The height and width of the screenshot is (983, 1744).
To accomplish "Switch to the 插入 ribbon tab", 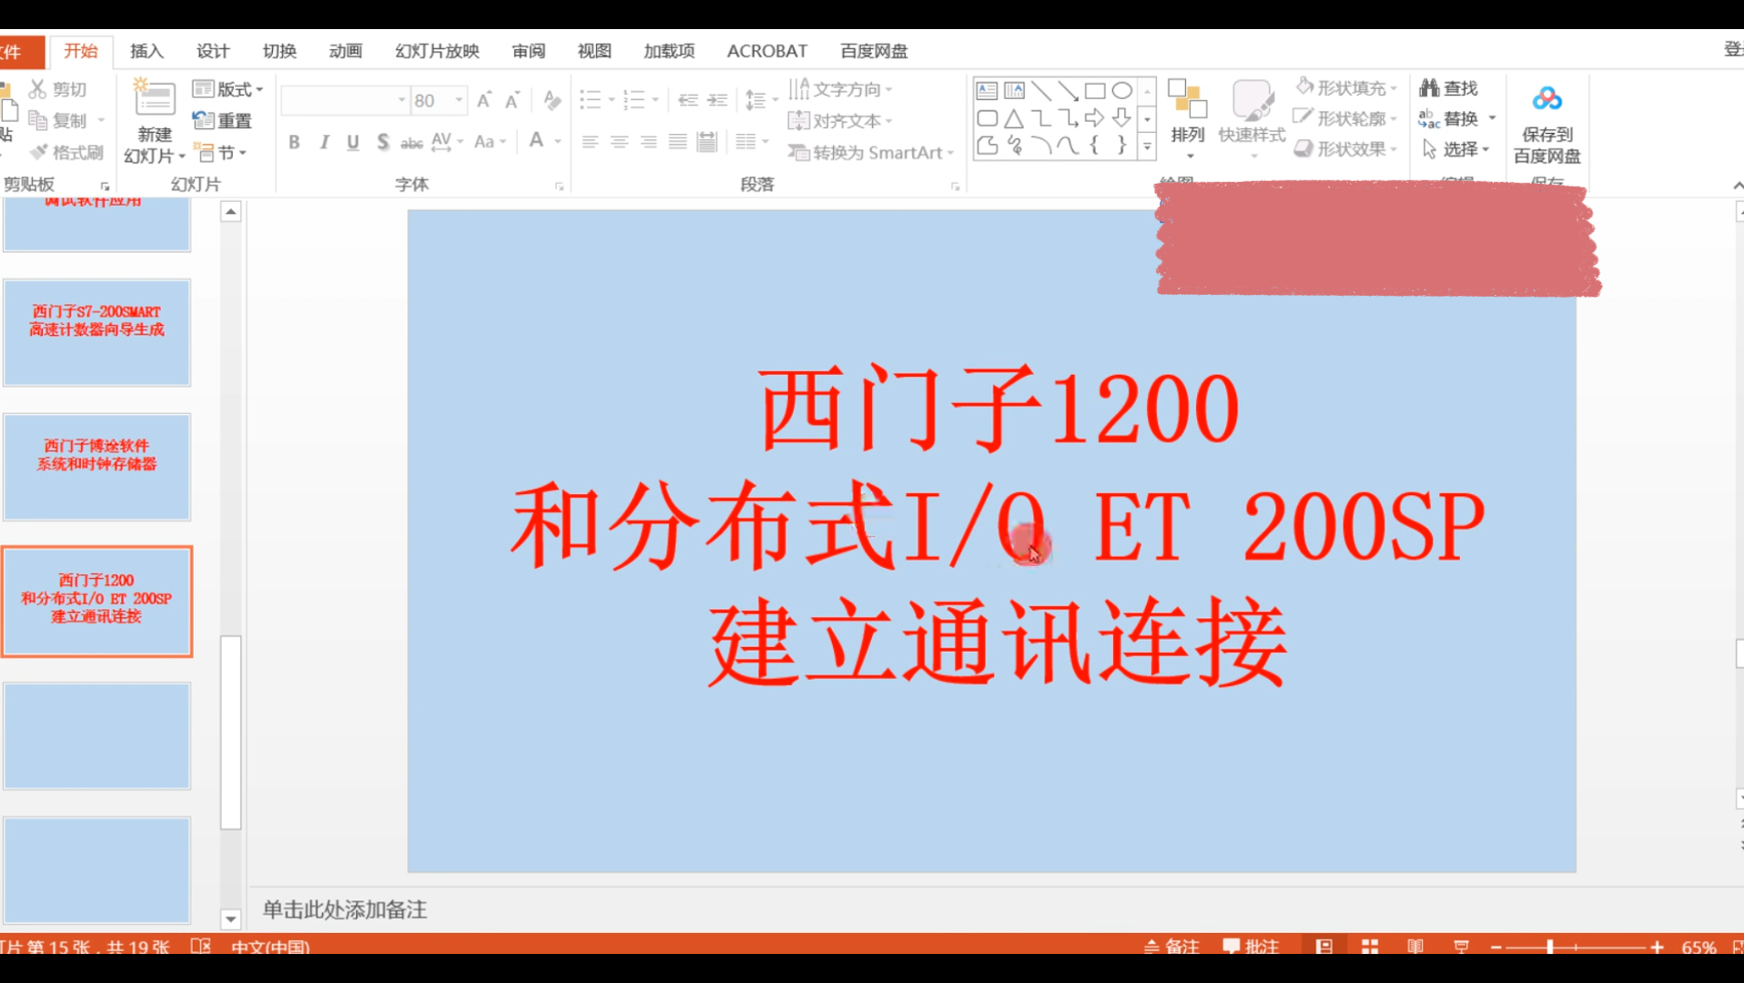I will (146, 51).
